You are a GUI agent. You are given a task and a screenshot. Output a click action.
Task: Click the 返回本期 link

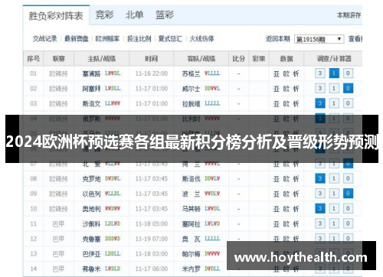278,39
